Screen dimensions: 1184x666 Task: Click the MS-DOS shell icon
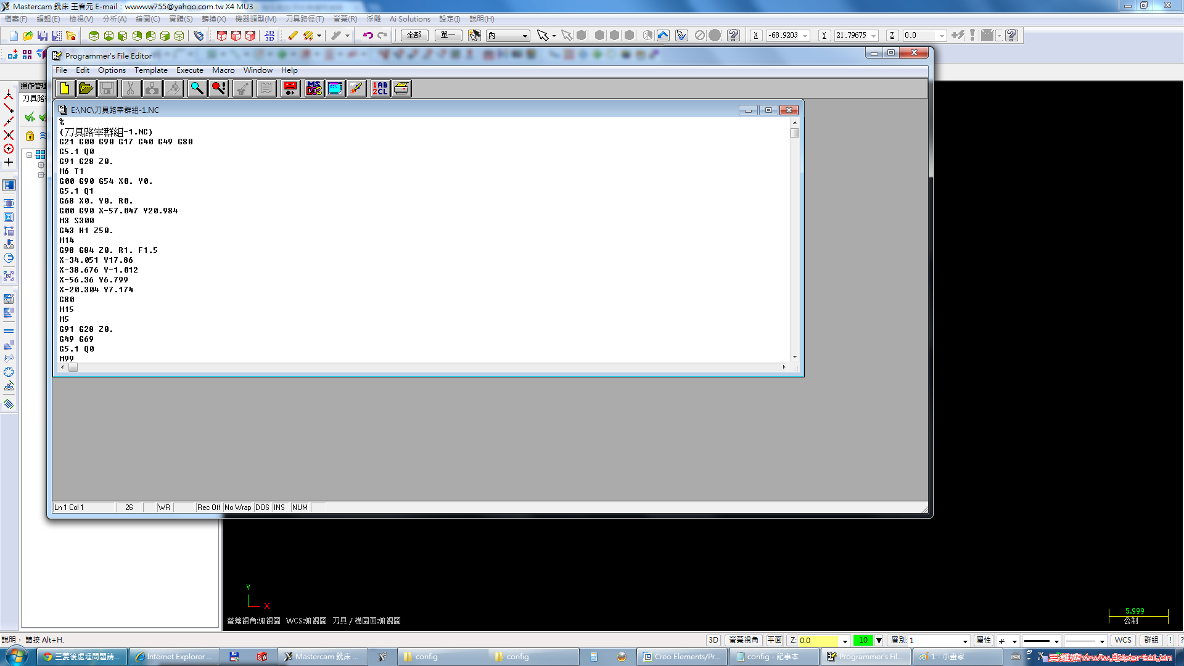(x=314, y=89)
